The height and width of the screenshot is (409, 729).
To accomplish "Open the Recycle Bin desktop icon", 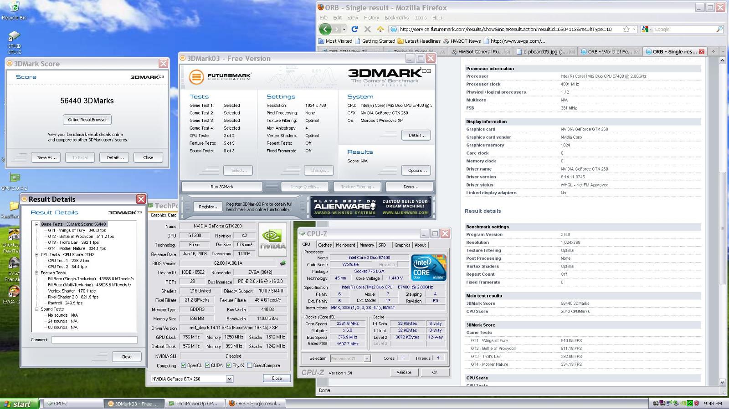I will coord(14,11).
